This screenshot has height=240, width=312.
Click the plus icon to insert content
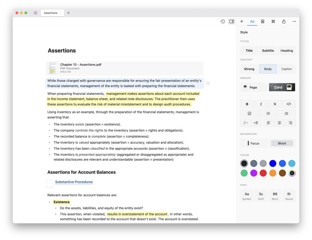click(241, 21)
